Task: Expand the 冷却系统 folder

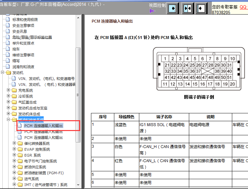Action: click(9, 96)
